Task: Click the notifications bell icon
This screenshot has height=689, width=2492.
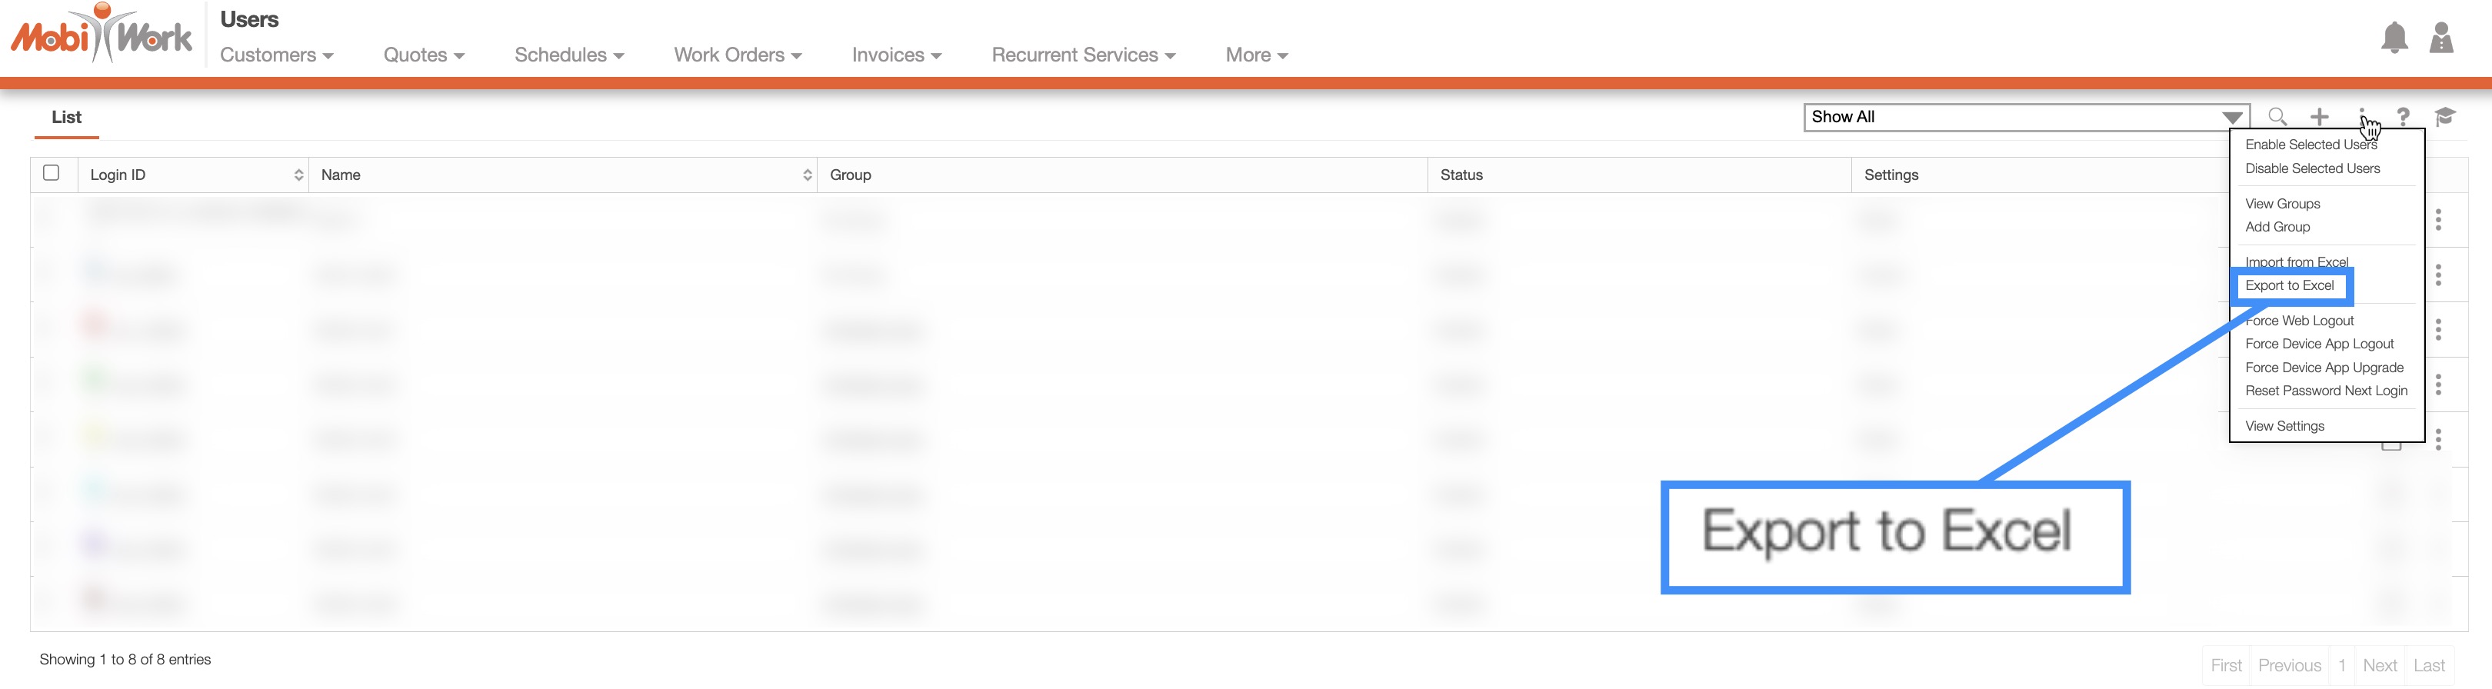Action: click(2394, 38)
